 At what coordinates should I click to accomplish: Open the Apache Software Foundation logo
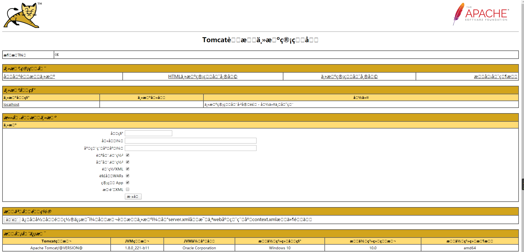pos(481,14)
